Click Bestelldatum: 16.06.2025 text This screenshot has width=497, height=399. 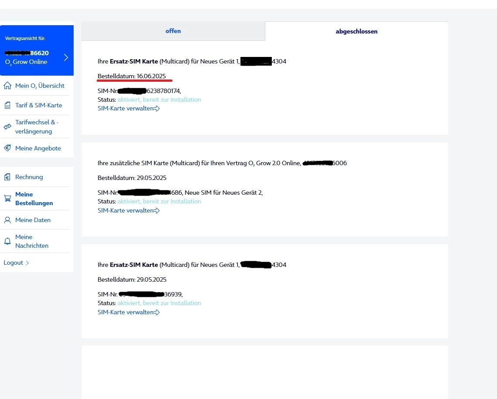[132, 76]
